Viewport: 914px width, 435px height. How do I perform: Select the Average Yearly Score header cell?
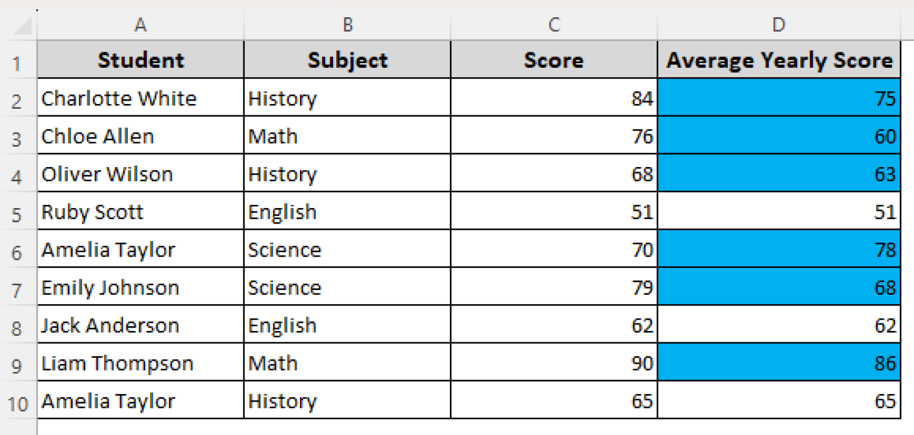click(780, 59)
